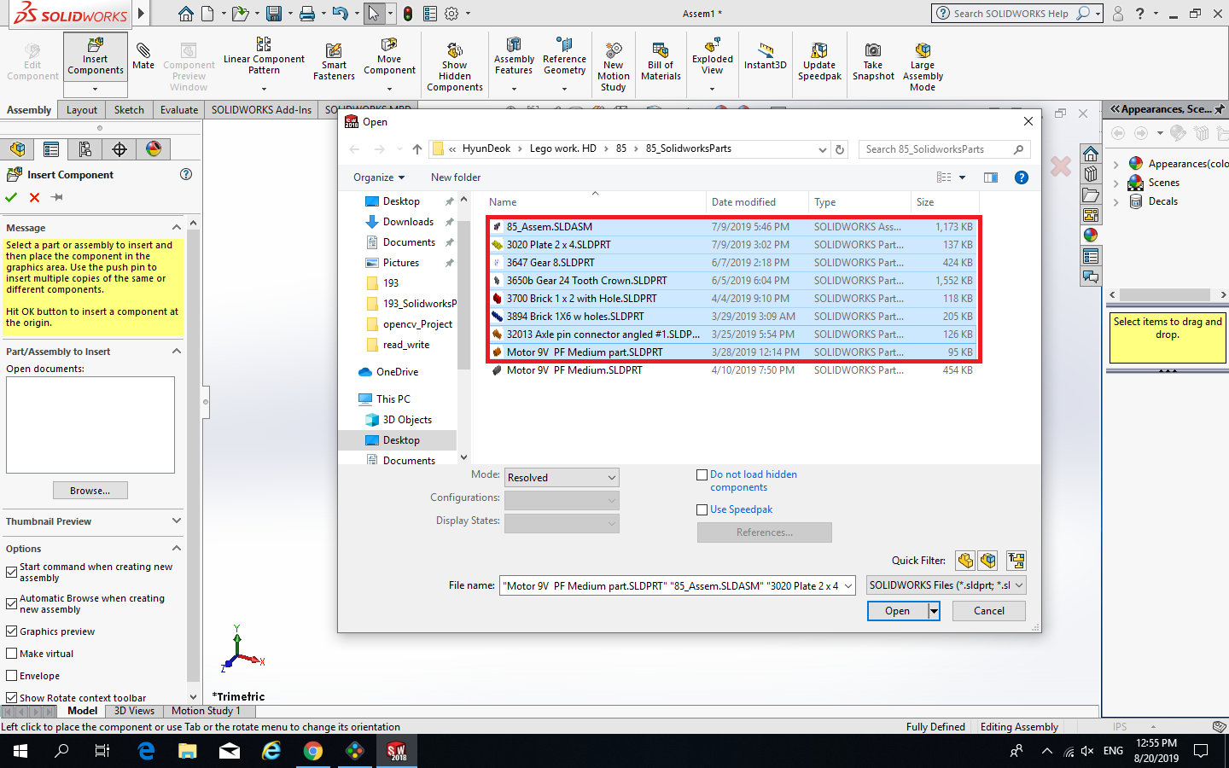
Task: Open Chrome from taskbar
Action: (x=313, y=751)
